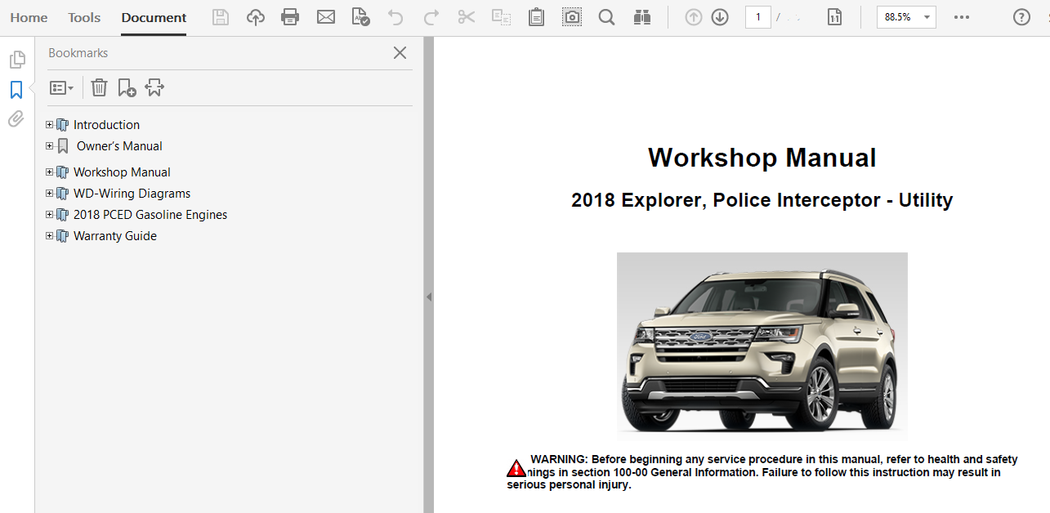Switch to the Tools tab
This screenshot has height=513, width=1050.
coord(84,17)
